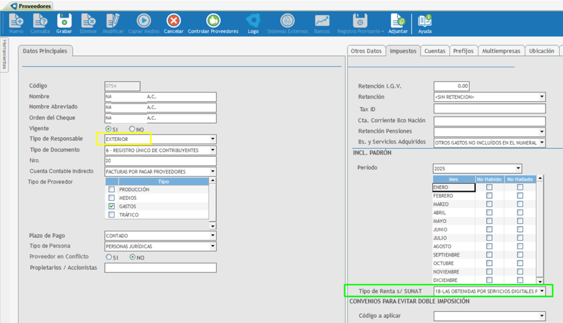Viewport: 563px width, 323px height.
Task: Click the Nuevo toolbar icon
Action: (16, 23)
